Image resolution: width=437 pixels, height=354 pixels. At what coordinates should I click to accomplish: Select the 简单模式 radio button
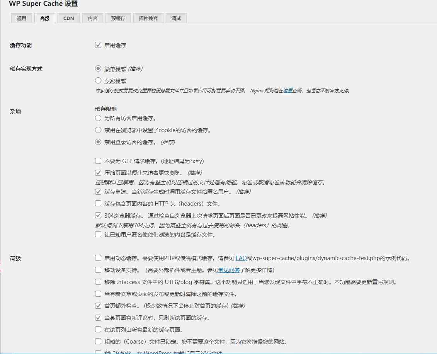pos(98,68)
